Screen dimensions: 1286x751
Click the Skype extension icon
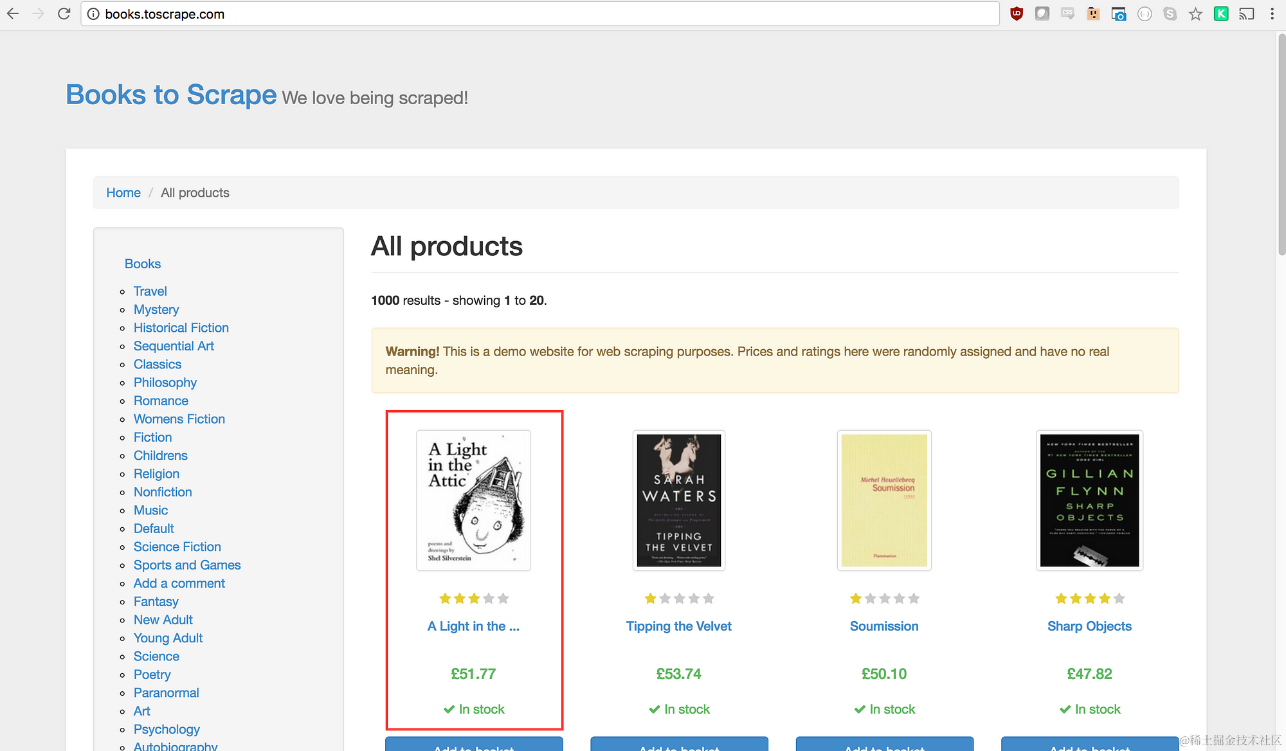click(x=1170, y=14)
